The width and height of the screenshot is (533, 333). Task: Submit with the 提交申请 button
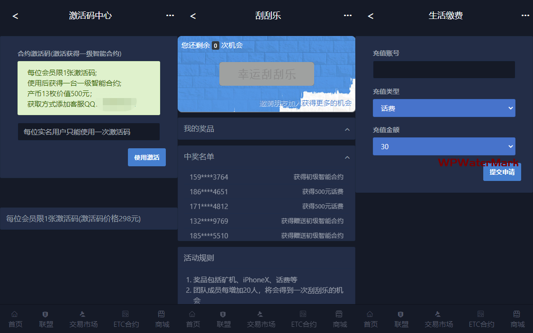[x=502, y=172]
